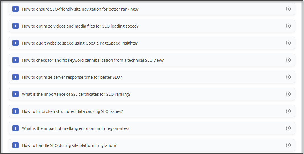
Task: Click the blue icon beside Google PageSpeed Insights question
Action: pyautogui.click(x=15, y=43)
